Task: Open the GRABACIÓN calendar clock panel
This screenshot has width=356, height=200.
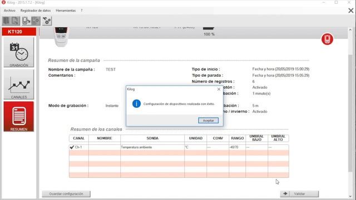Action: click(x=18, y=52)
